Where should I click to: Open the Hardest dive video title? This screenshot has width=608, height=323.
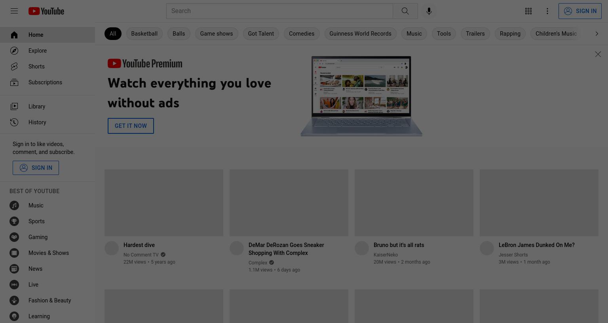point(139,245)
